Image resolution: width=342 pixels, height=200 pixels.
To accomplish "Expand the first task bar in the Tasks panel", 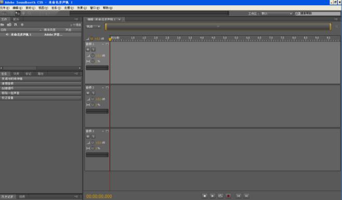I will [x=41, y=79].
